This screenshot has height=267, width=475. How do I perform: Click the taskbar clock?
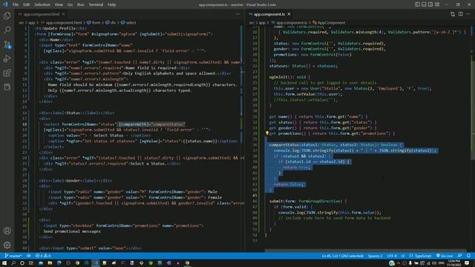tap(453, 263)
